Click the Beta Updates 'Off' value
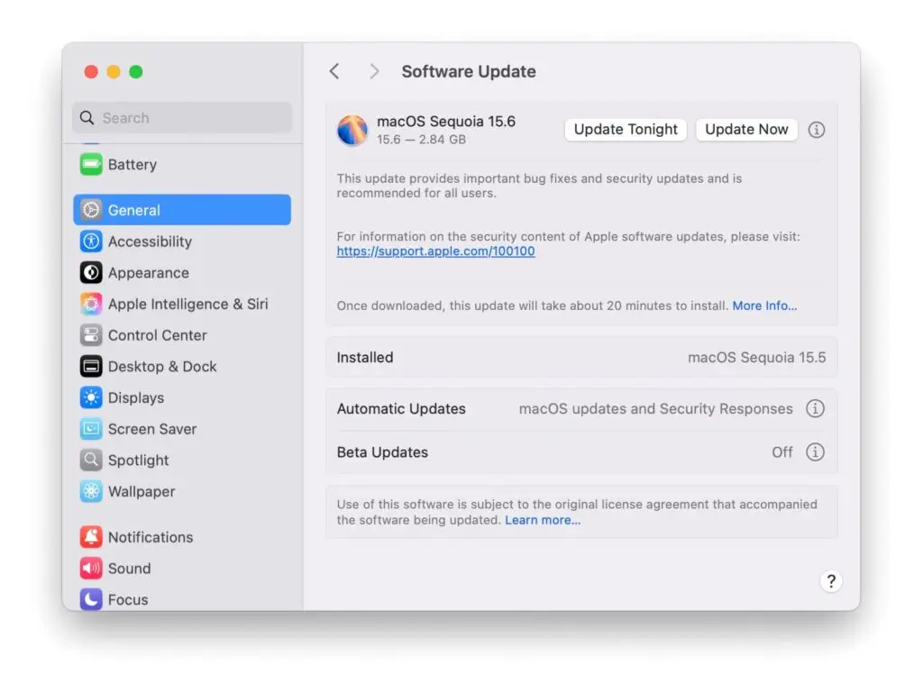The image size is (923, 693). (x=782, y=451)
